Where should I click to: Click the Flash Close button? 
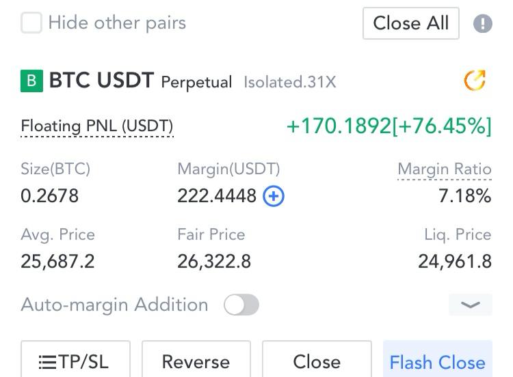(438, 359)
